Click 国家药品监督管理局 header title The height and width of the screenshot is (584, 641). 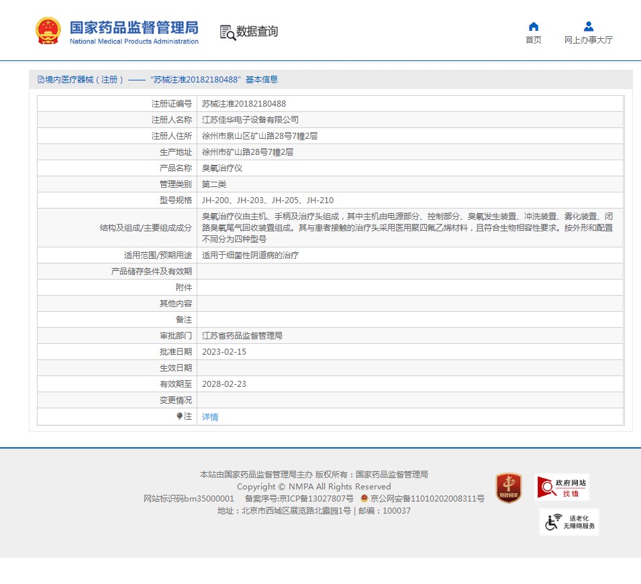[134, 27]
